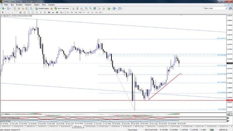Open the Indicators list icon
This screenshot has width=233, height=131.
108,8
